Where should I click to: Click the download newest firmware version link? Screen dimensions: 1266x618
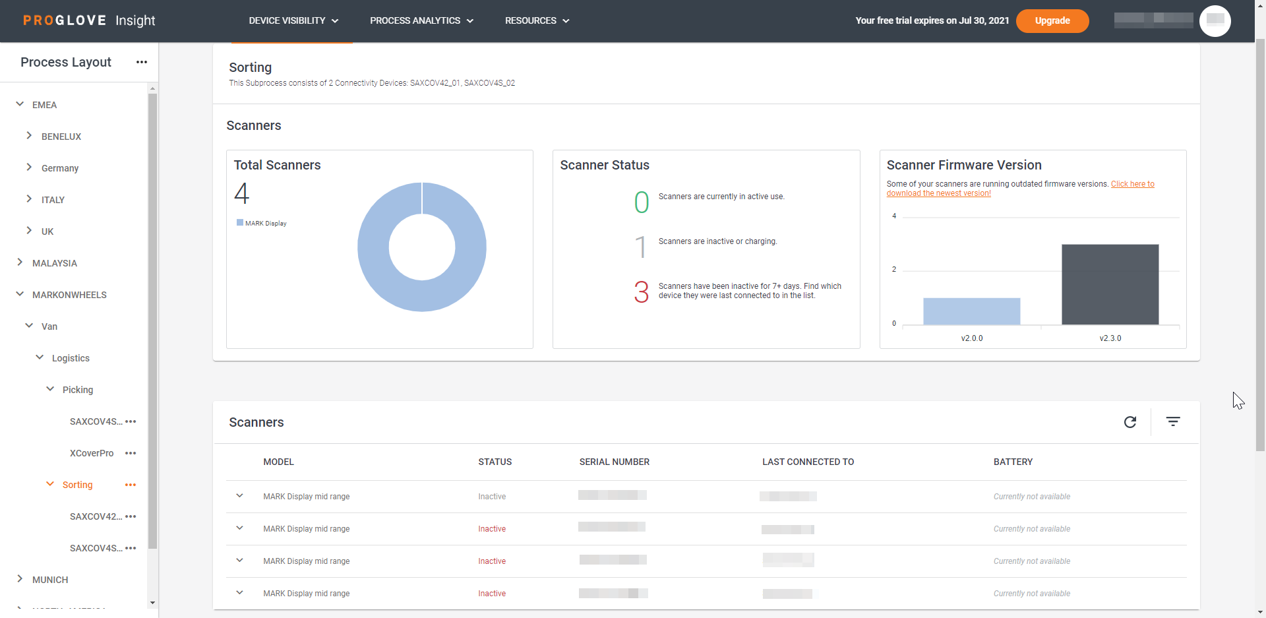click(1021, 189)
